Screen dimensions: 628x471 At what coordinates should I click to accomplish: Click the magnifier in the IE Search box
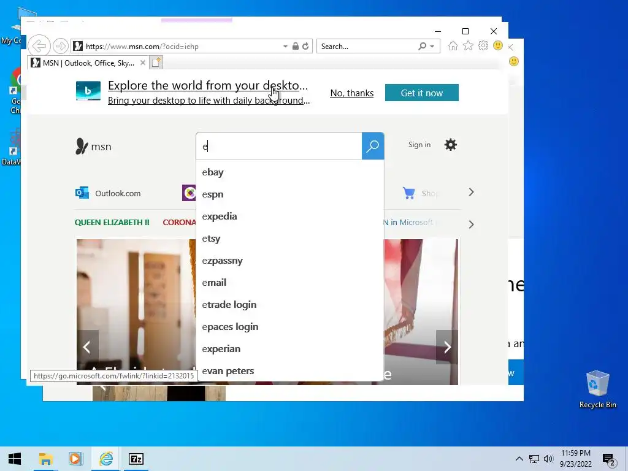[422, 46]
